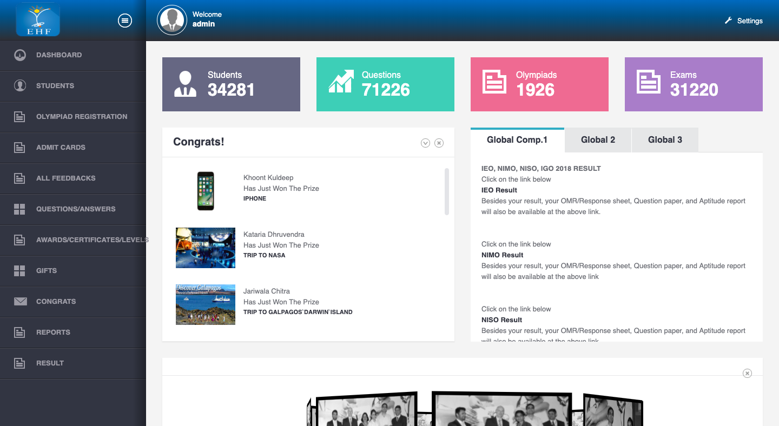Open the Admit Cards menu item
This screenshot has height=426, width=779.
pyautogui.click(x=61, y=147)
